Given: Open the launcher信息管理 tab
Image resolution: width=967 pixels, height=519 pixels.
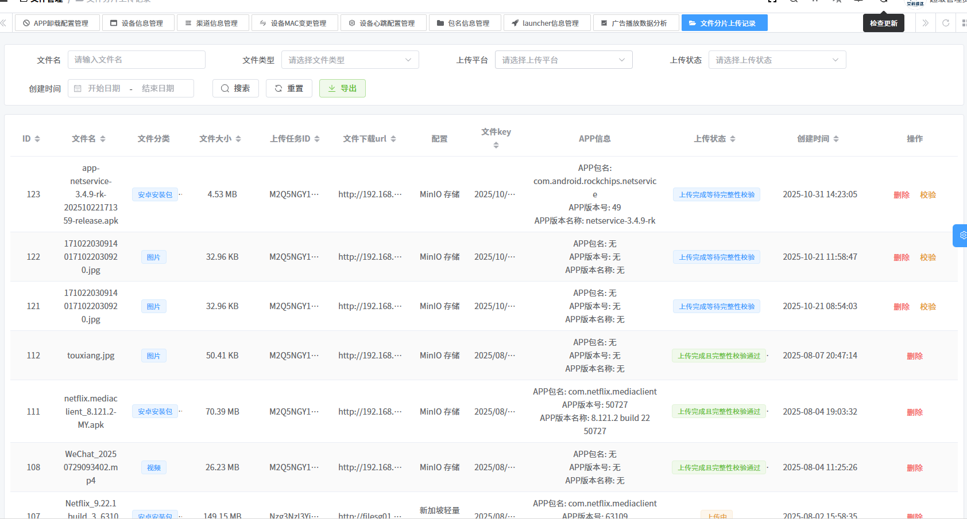Looking at the screenshot, I should click(x=545, y=23).
